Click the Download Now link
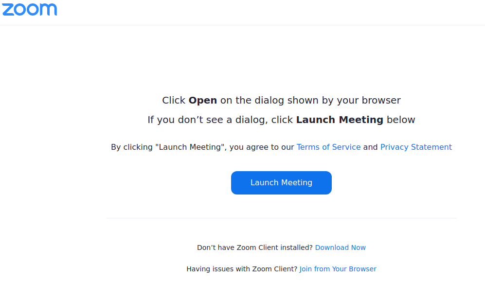 pos(340,248)
